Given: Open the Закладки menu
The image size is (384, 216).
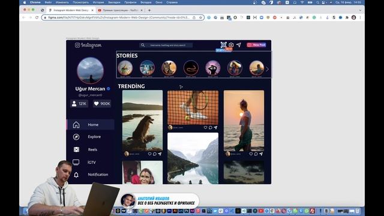Looking at the screenshot, I should point(114,2).
